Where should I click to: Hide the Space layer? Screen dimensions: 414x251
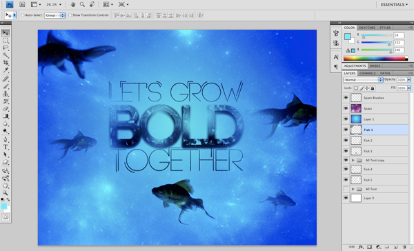point(346,108)
